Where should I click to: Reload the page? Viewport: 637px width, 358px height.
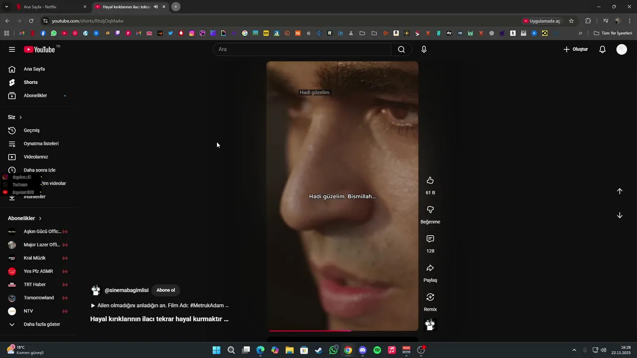point(31,21)
